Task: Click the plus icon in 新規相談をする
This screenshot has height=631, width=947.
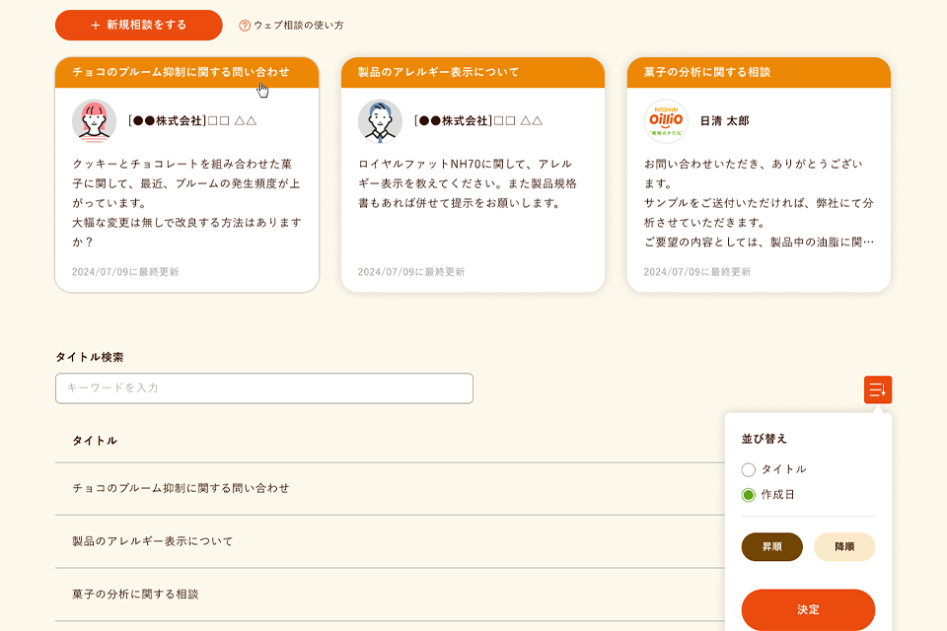Action: point(96,26)
